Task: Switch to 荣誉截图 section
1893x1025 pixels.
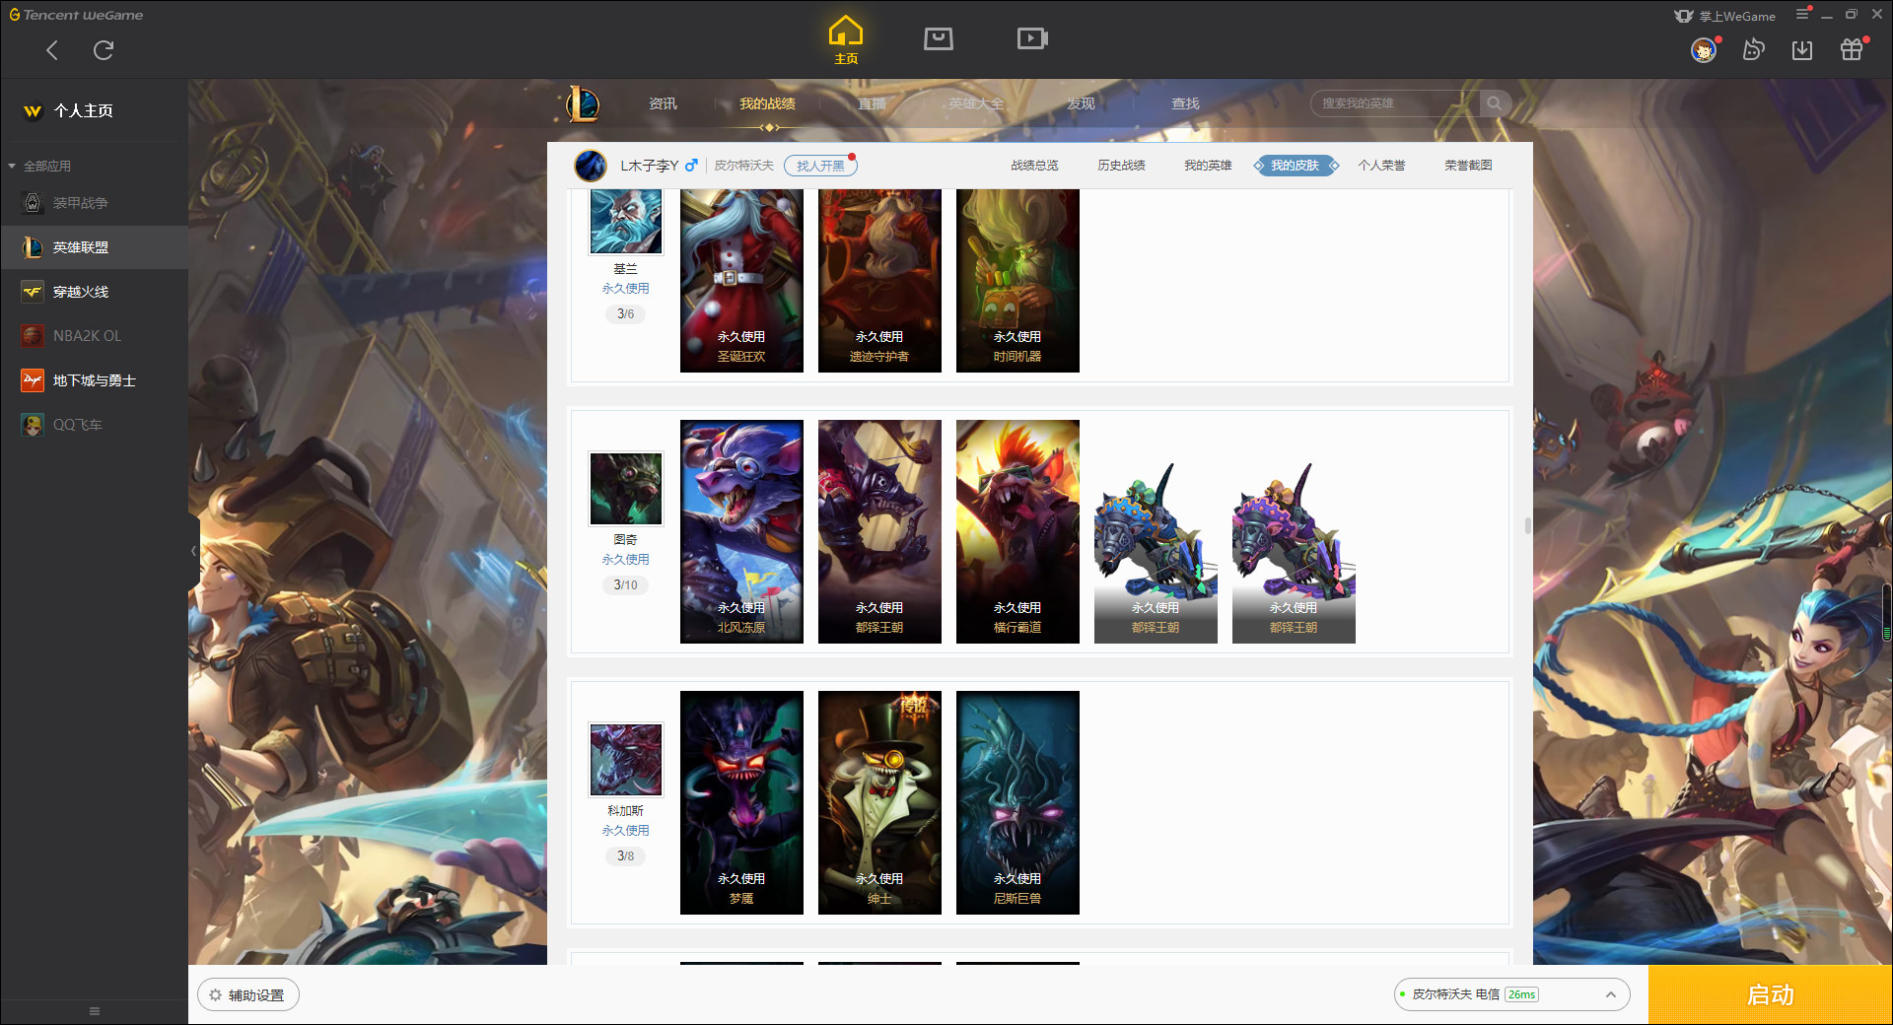Action: coord(1468,166)
